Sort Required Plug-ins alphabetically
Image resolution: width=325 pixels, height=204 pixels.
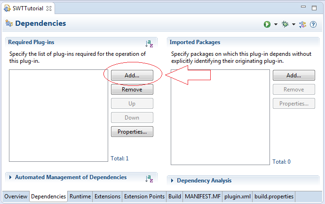point(149,44)
